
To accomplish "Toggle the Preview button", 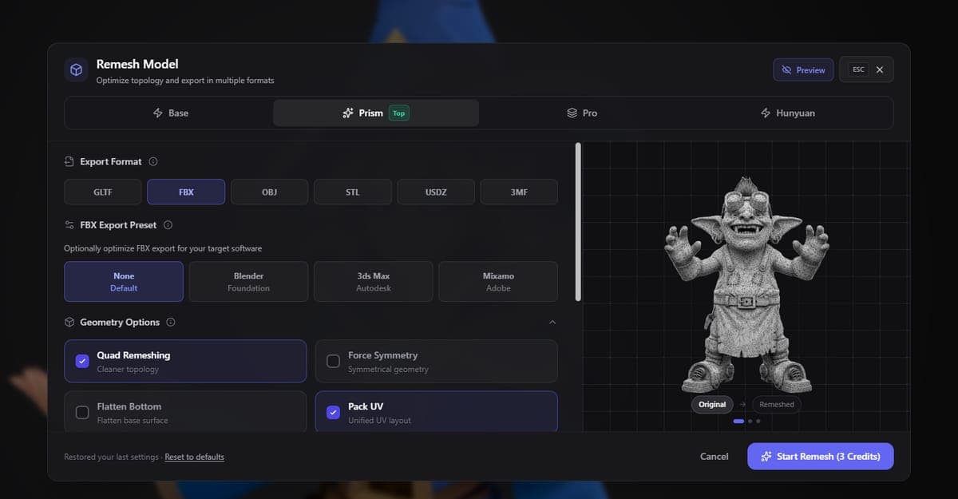I will tap(804, 70).
